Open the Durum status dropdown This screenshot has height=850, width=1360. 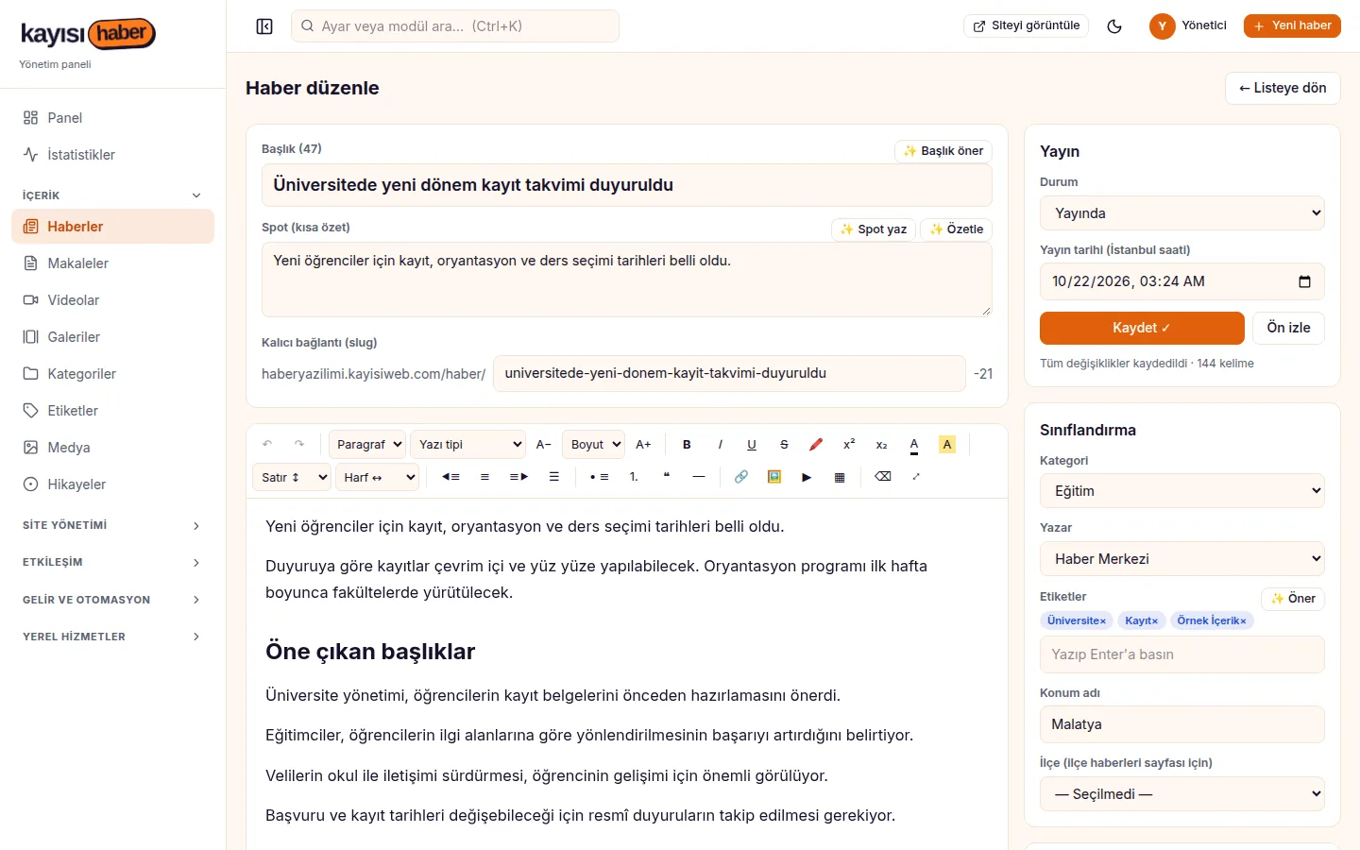1182,213
